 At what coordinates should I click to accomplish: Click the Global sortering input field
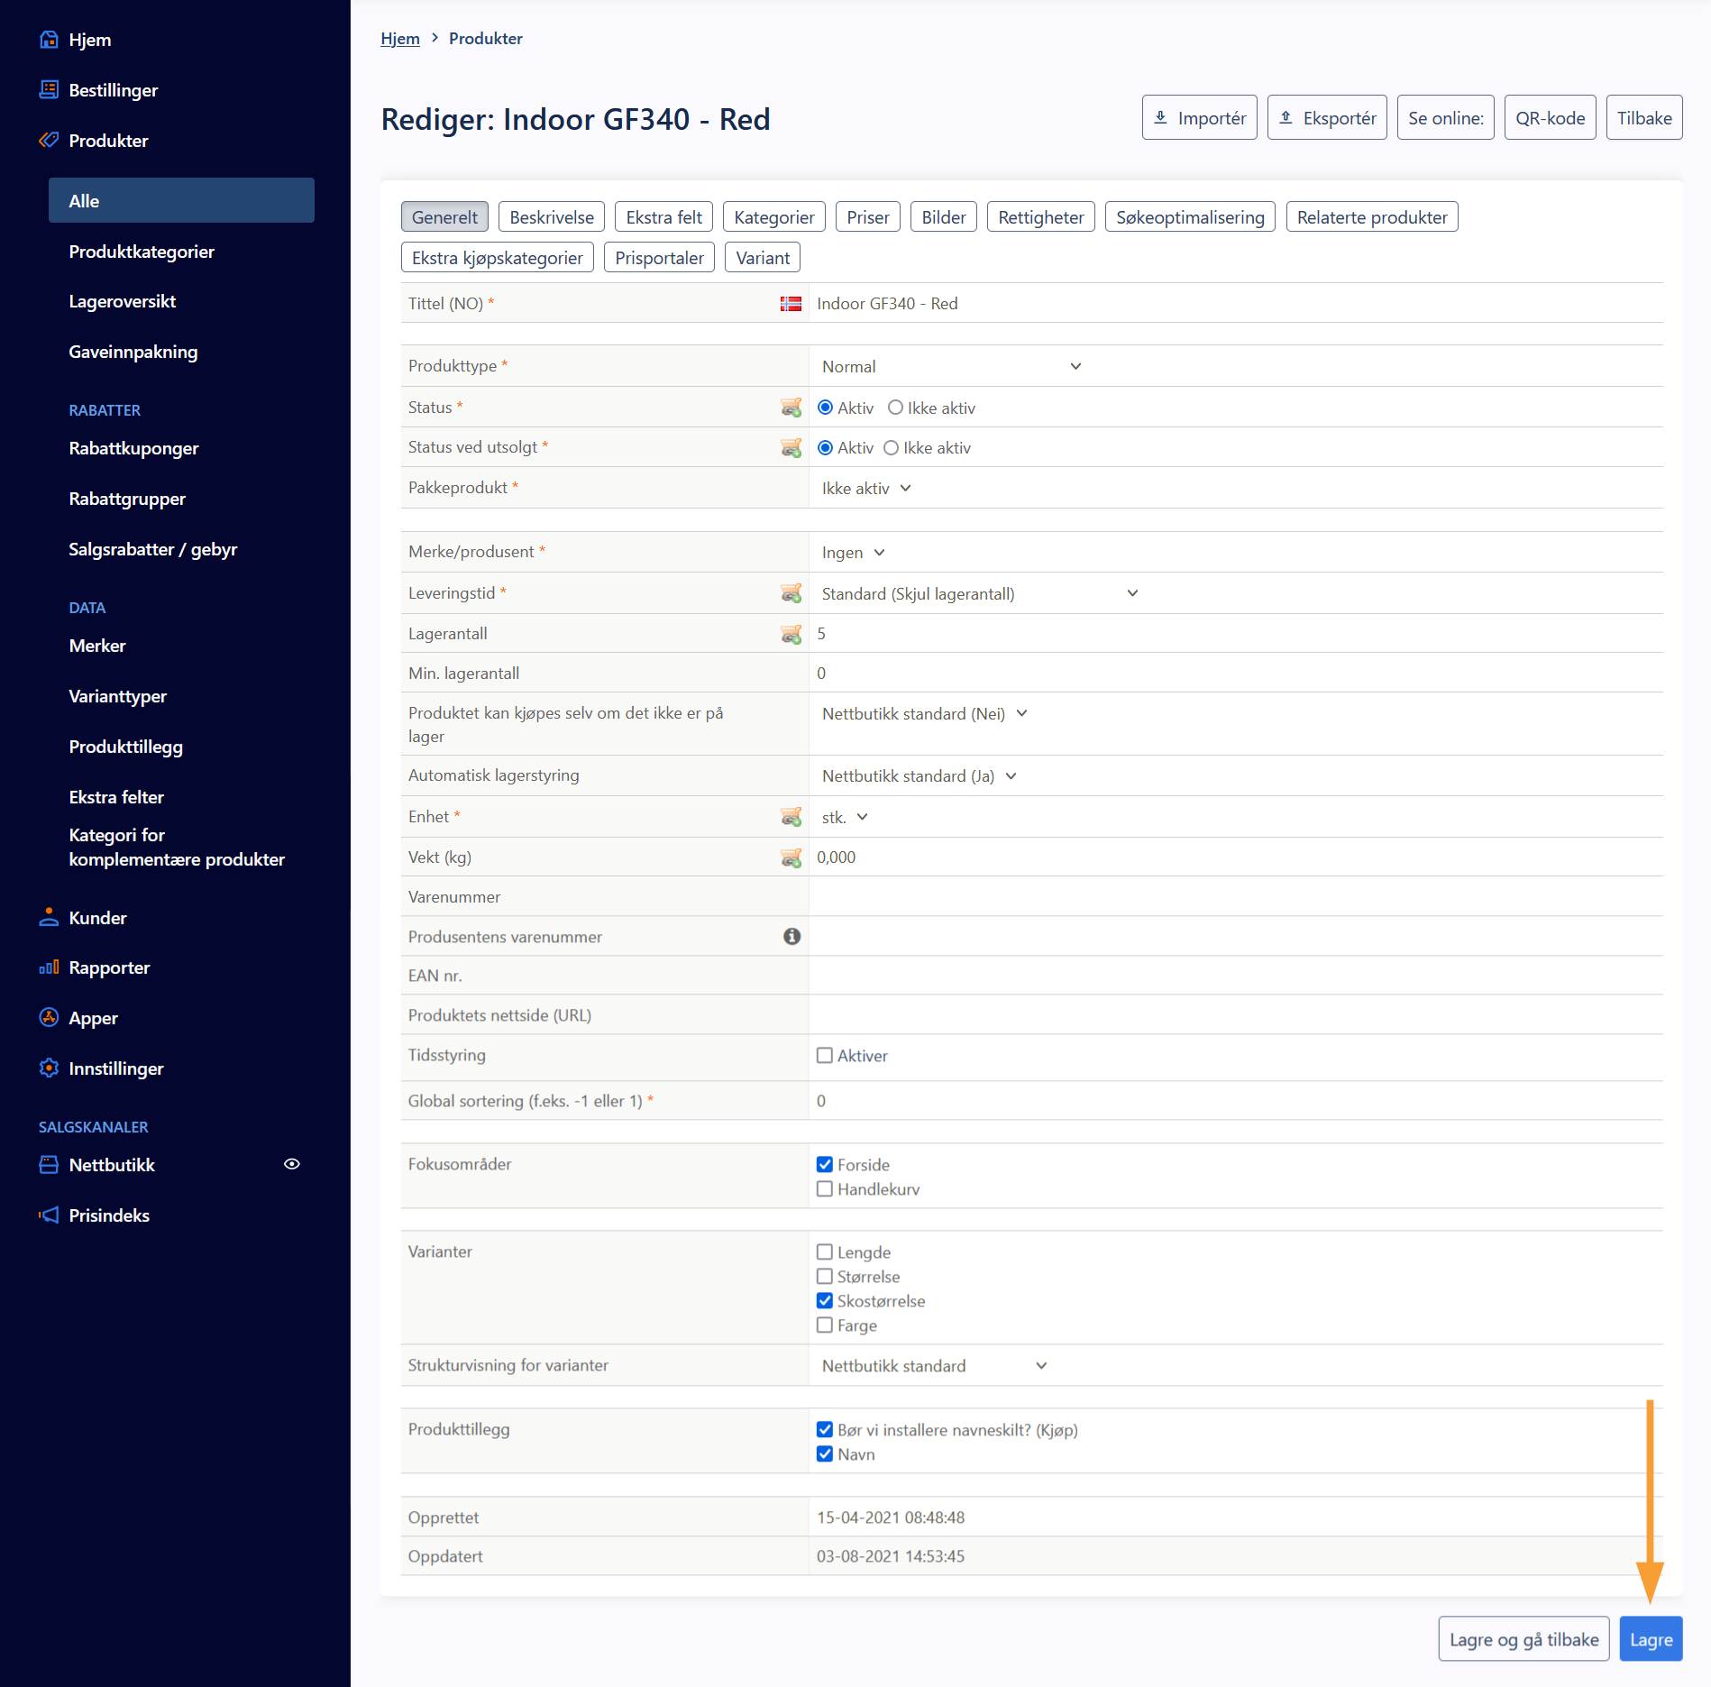(x=1235, y=1101)
